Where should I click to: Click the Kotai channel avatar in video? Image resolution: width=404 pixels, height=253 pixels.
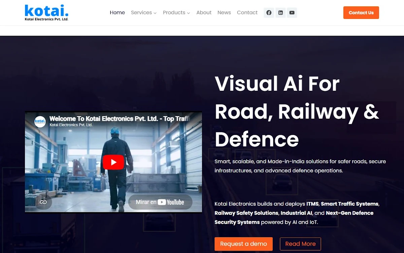pyautogui.click(x=40, y=121)
